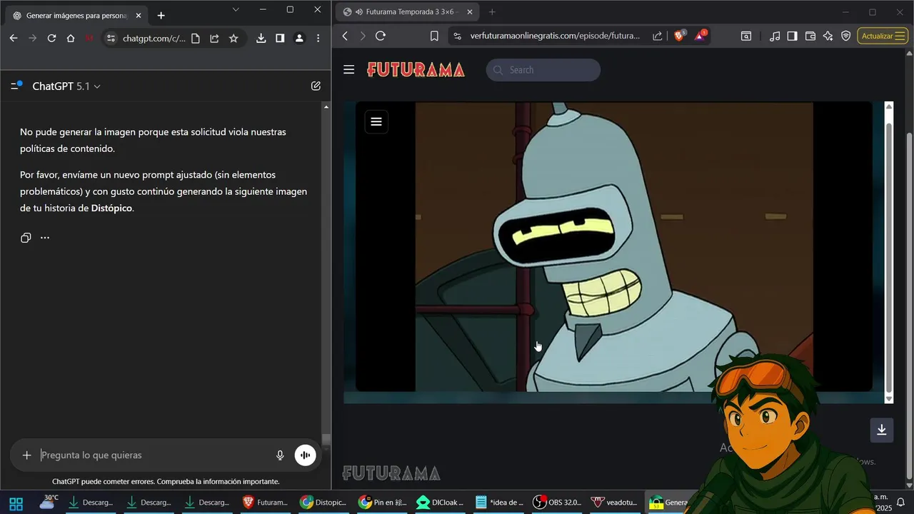Reload the Futurama page in Brave

tap(381, 36)
